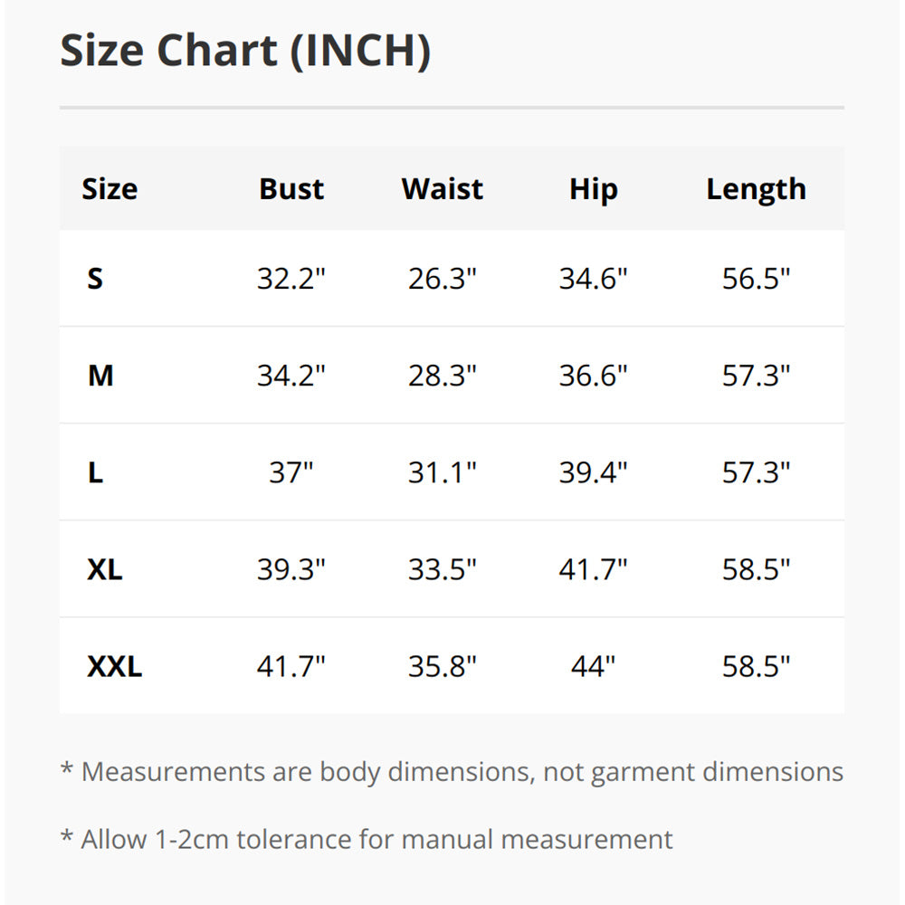Select the XXL size row label
This screenshot has width=905, height=905.
pos(115,668)
